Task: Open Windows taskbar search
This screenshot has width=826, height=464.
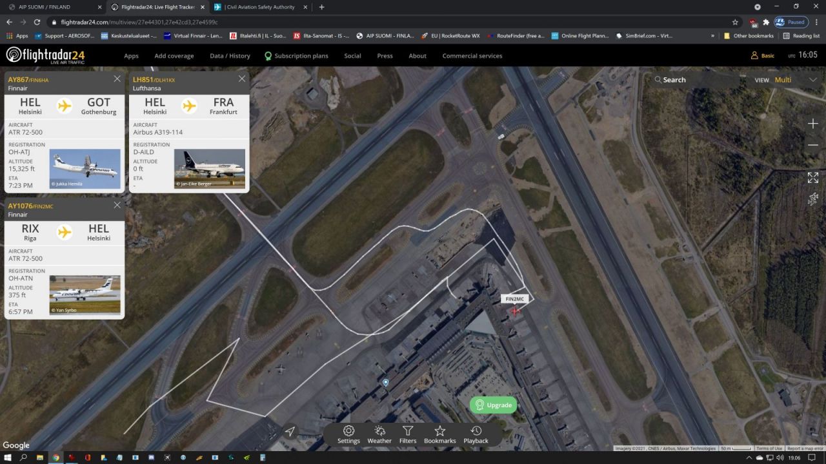Action: coord(24,458)
